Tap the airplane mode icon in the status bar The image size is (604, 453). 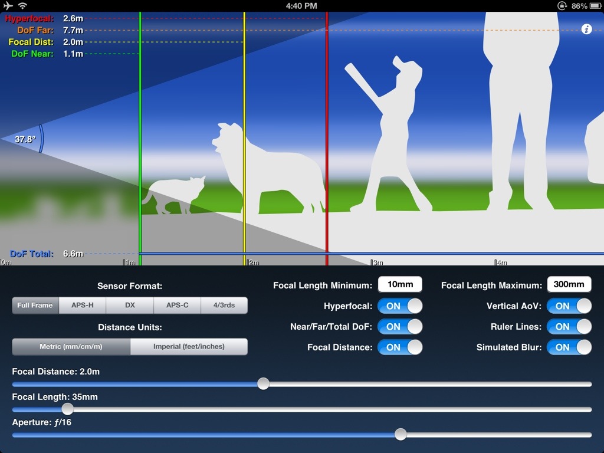(x=8, y=6)
